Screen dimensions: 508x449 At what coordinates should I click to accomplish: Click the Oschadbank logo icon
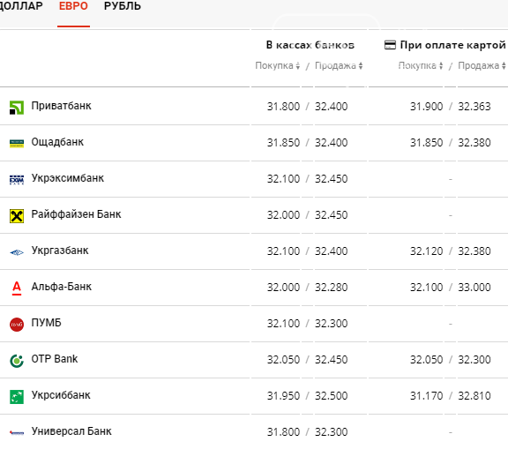click(17, 144)
